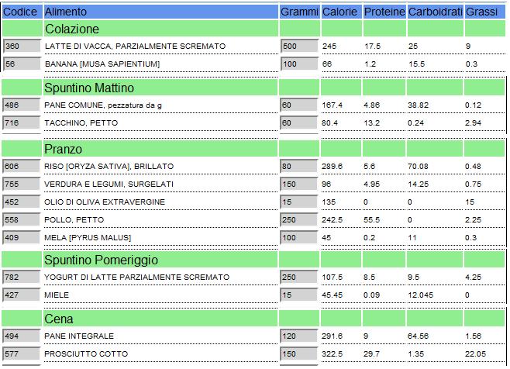Select LATTE DI VACCA, PARZIALMENTE SCREMATO text
Viewport: 510px width, 369px height.
(136, 47)
